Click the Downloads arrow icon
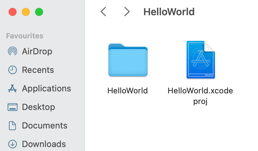Screen dimensions: 258x151 tap(13, 144)
